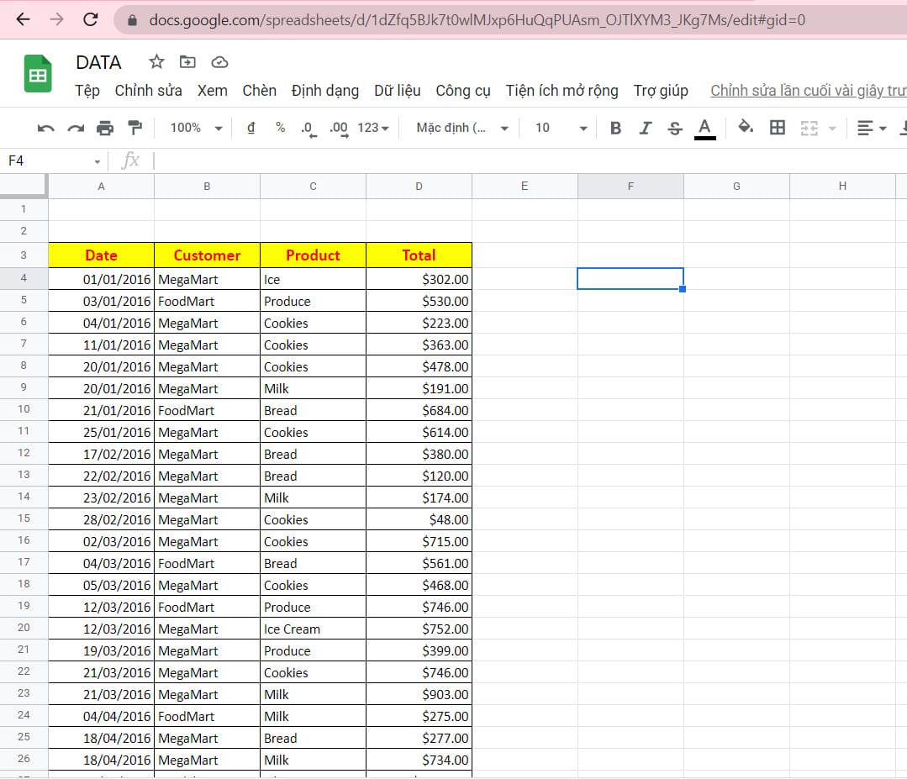This screenshot has height=779, width=907.
Task: Open the Dữ liệu menu
Action: tap(398, 91)
